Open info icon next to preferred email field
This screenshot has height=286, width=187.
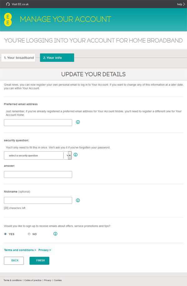pyautogui.click(x=78, y=122)
